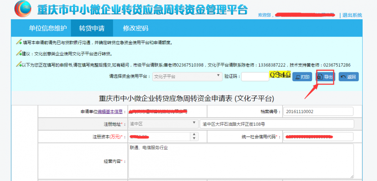Screen dimensions: 377x181
Task: Decrease 注册资本 using the down stepper arrow
Action: 195,138
